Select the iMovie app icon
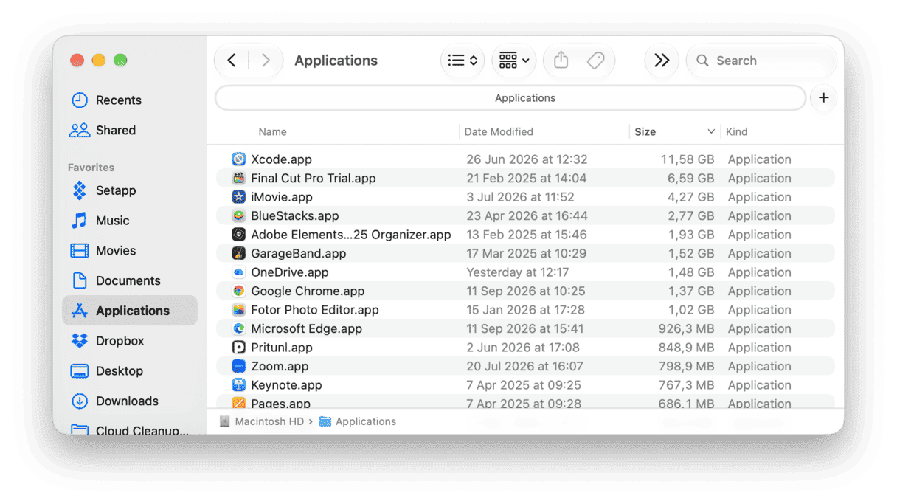 pos(238,197)
